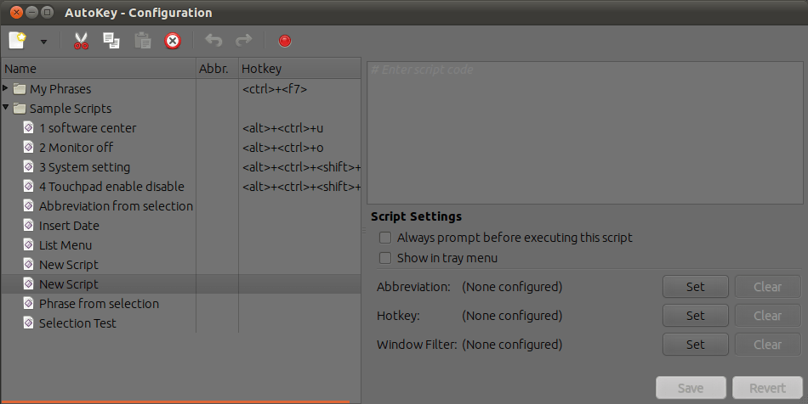Collapse the Sample Scripts folder
Viewport: 808px width, 404px height.
click(5, 108)
